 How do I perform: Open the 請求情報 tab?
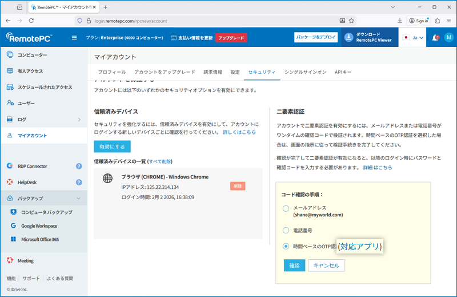click(213, 72)
